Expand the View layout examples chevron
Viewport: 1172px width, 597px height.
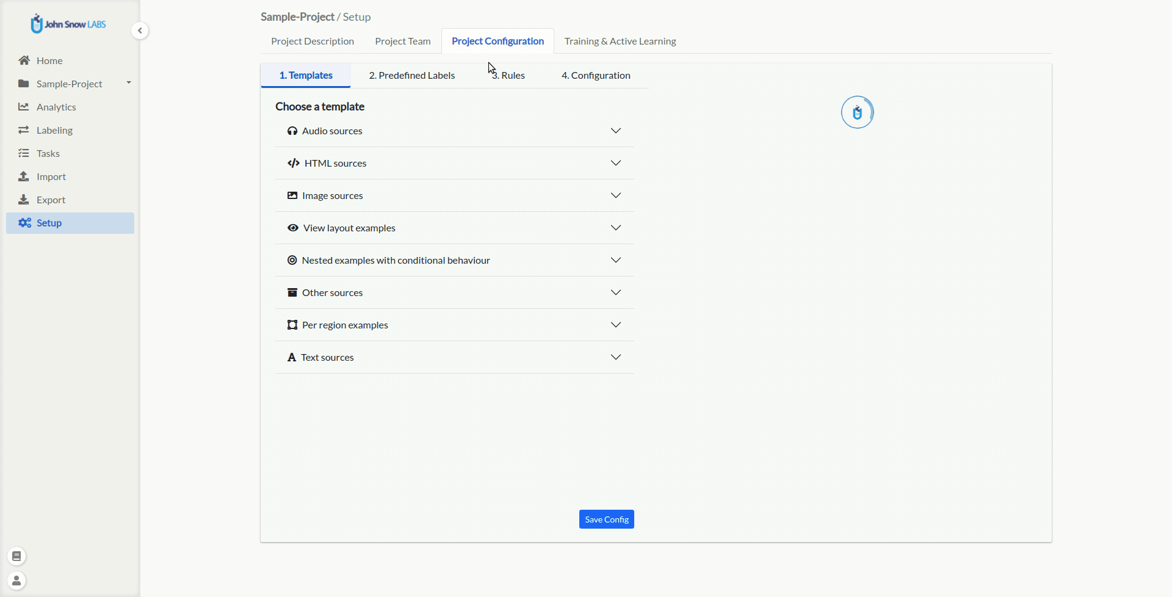click(x=616, y=228)
